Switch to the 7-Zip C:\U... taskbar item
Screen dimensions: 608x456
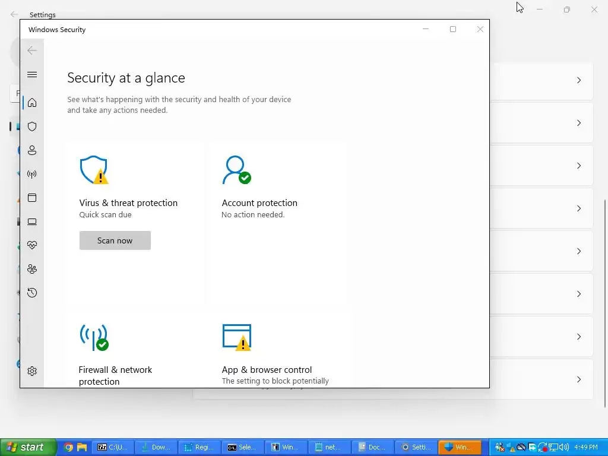click(x=112, y=447)
